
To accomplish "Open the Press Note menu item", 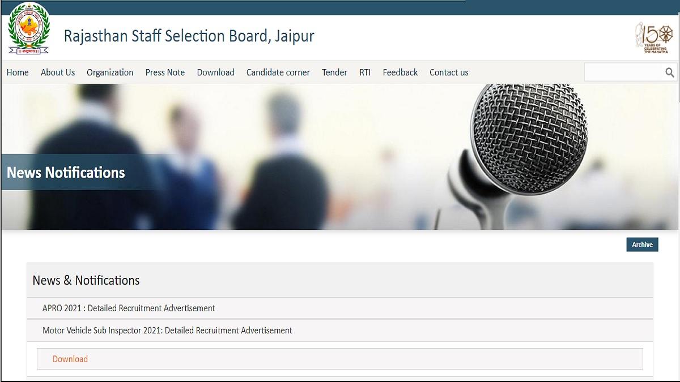I will [x=165, y=72].
